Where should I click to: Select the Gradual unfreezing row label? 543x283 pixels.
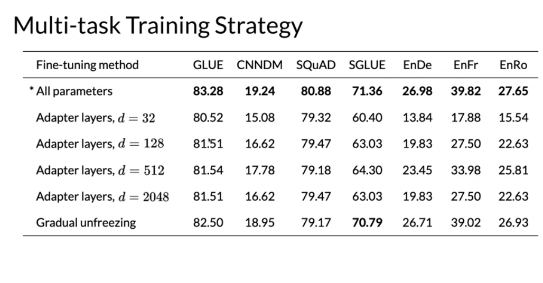pyautogui.click(x=86, y=223)
